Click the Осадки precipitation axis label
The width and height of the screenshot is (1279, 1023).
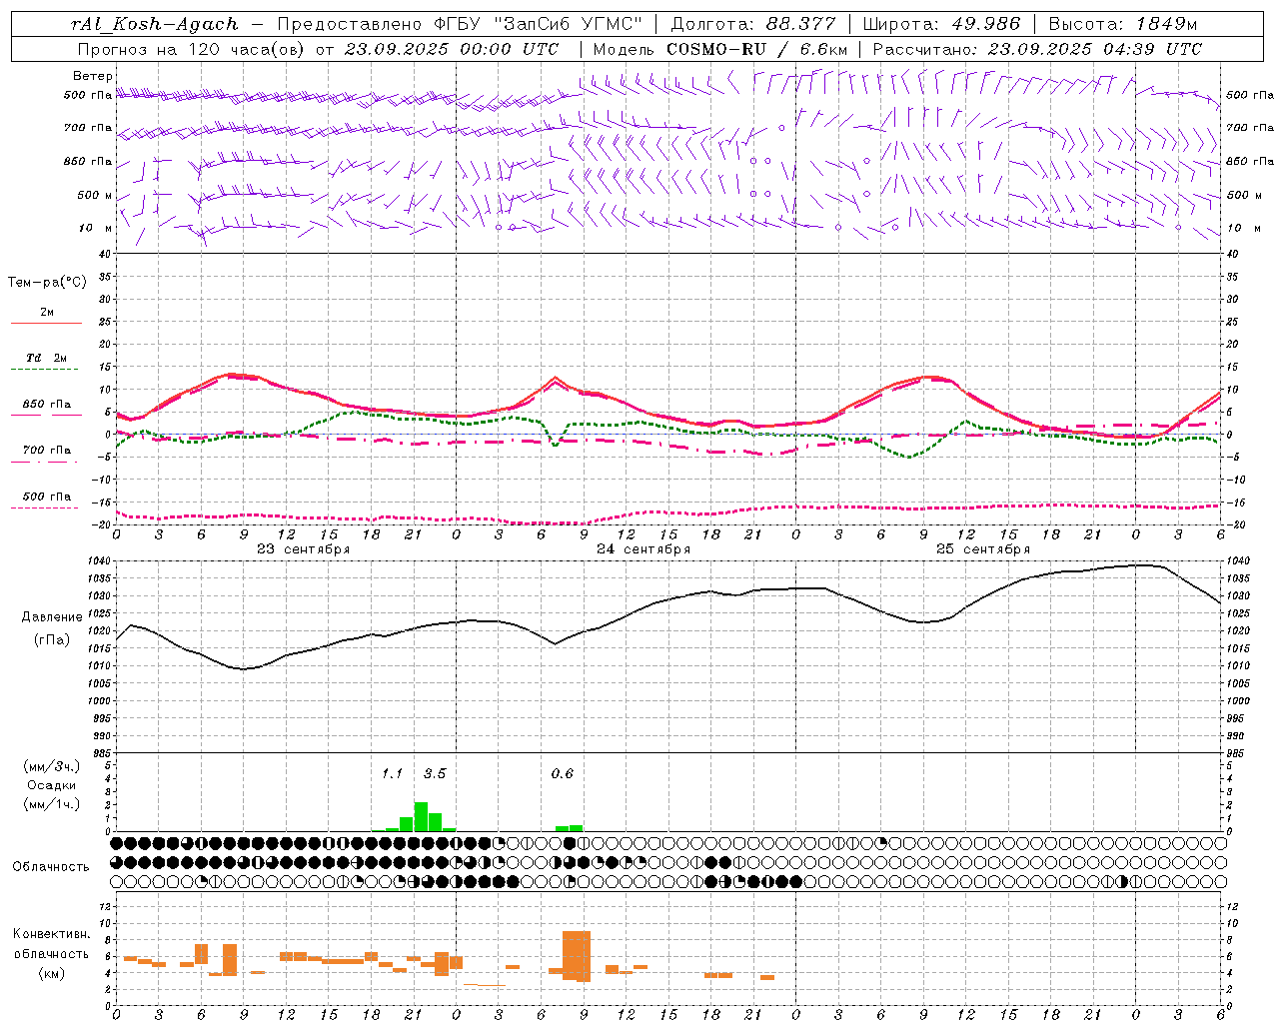pos(51,785)
